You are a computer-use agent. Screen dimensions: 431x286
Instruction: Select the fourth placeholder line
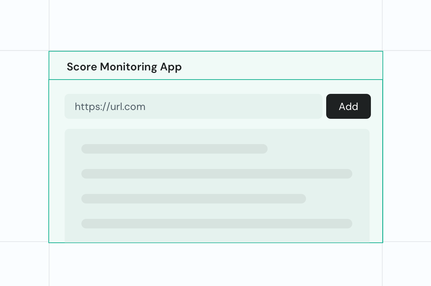217,224
